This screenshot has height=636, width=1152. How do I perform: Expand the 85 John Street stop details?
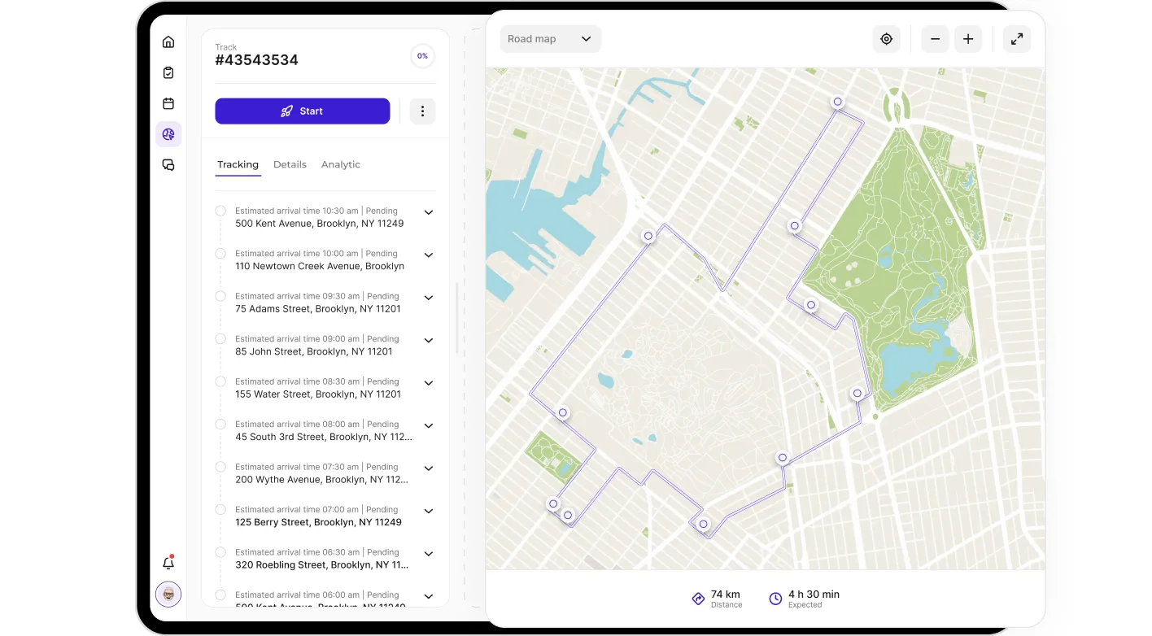click(429, 341)
